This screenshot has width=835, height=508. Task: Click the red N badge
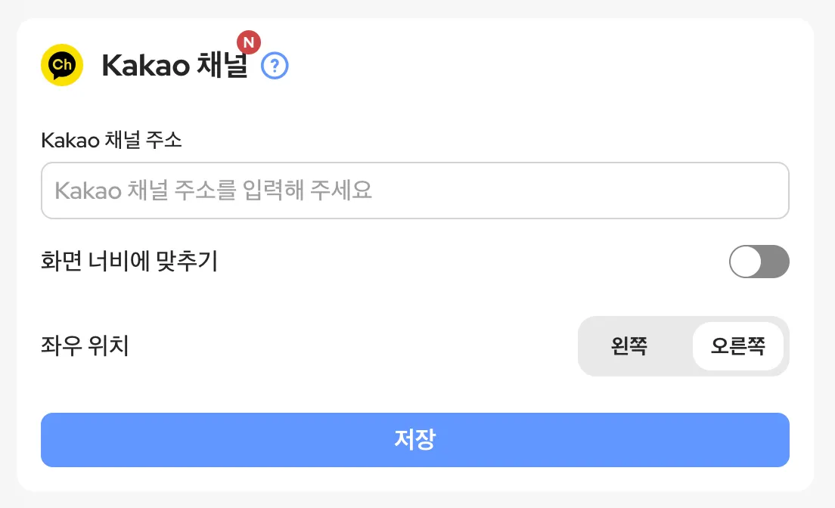pyautogui.click(x=248, y=42)
